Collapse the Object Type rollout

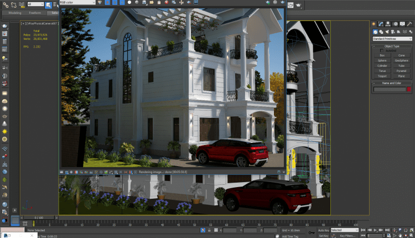[x=392, y=46]
